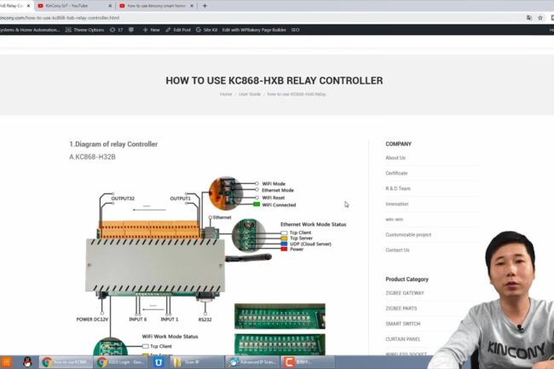Click the lower green circuit board photo
This screenshot has height=369, width=554.
[x=280, y=344]
